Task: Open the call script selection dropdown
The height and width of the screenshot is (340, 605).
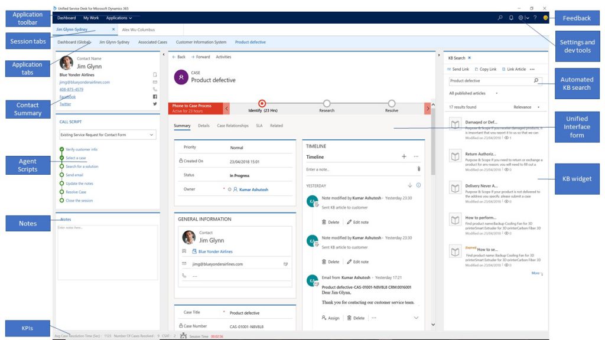Action: (107, 135)
